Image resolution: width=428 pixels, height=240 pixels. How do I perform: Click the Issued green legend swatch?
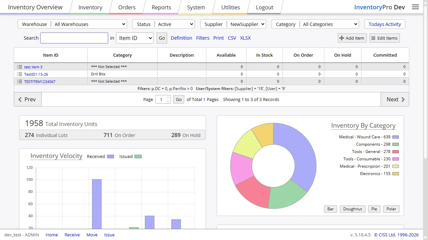point(138,156)
